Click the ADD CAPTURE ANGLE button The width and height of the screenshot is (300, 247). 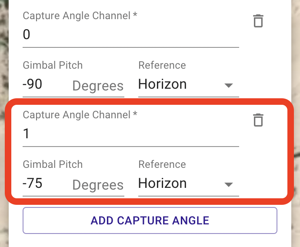pyautogui.click(x=150, y=220)
